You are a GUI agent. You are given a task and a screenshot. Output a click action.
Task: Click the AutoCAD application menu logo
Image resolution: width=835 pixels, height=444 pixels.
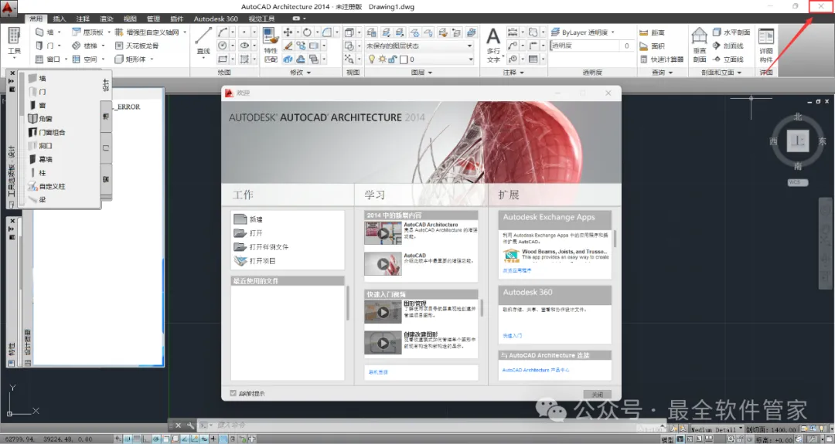(8, 8)
